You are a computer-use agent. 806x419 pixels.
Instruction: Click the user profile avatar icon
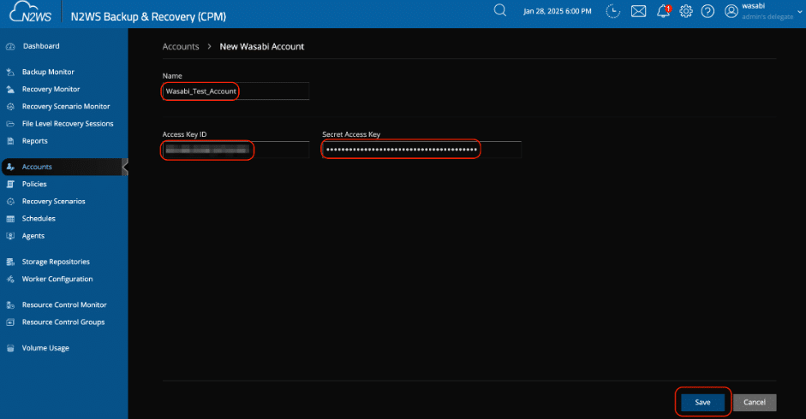pos(731,11)
